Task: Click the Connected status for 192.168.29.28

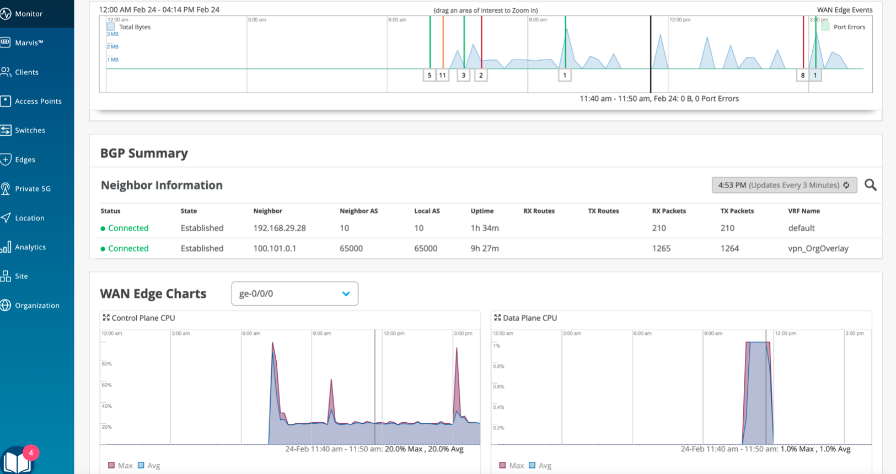Action: point(128,228)
